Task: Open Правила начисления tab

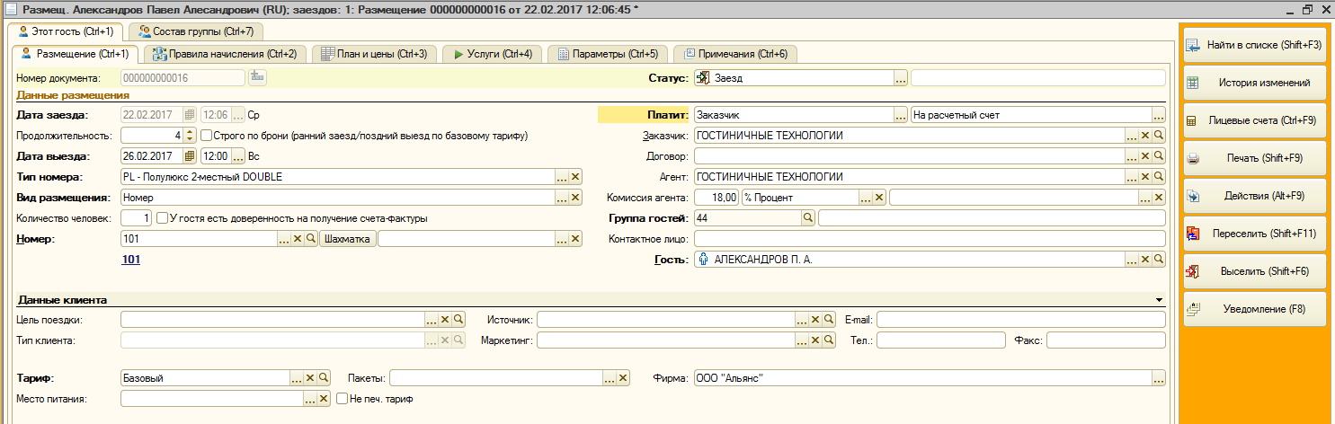Action: point(225,54)
